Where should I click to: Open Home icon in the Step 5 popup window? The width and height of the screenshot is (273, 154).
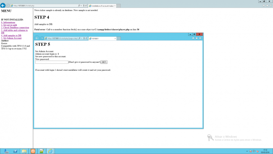pos(193,38)
